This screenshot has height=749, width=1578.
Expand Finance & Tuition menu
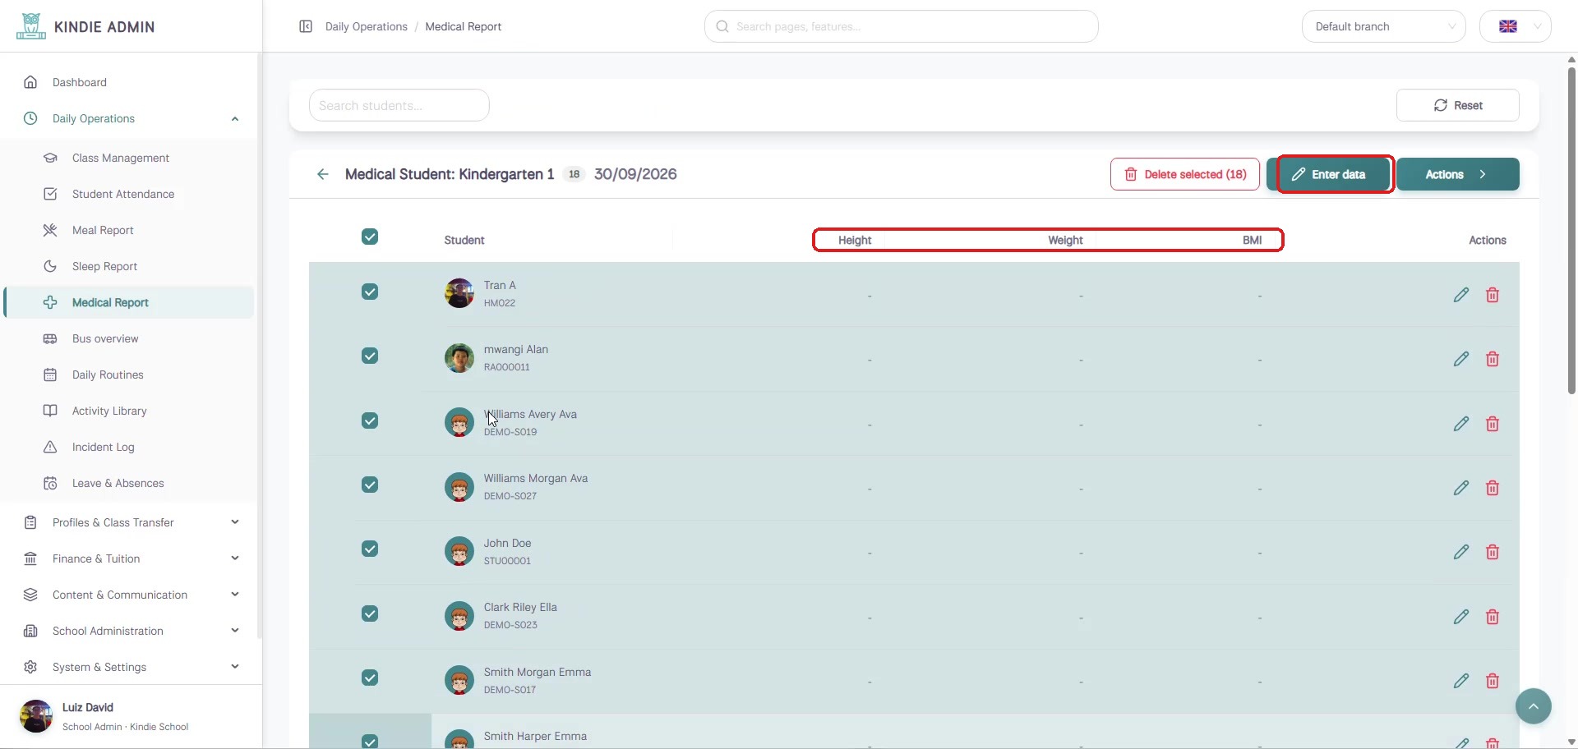(x=131, y=558)
